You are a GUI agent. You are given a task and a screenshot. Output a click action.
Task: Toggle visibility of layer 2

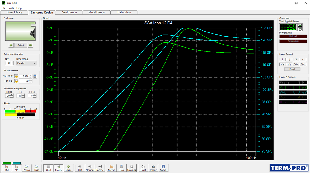tap(289, 64)
